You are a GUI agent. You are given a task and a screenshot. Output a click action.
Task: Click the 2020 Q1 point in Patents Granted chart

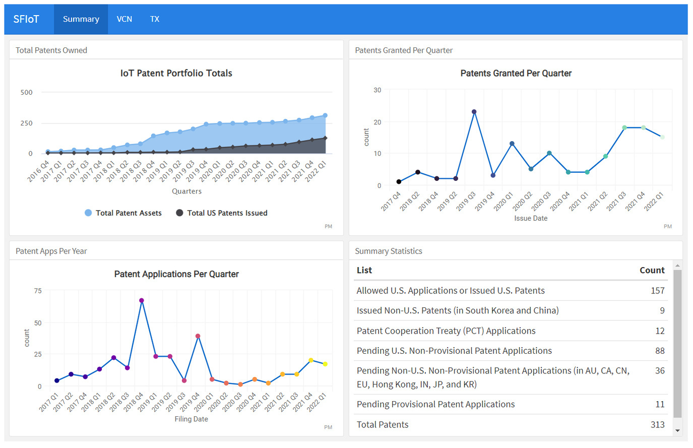512,144
